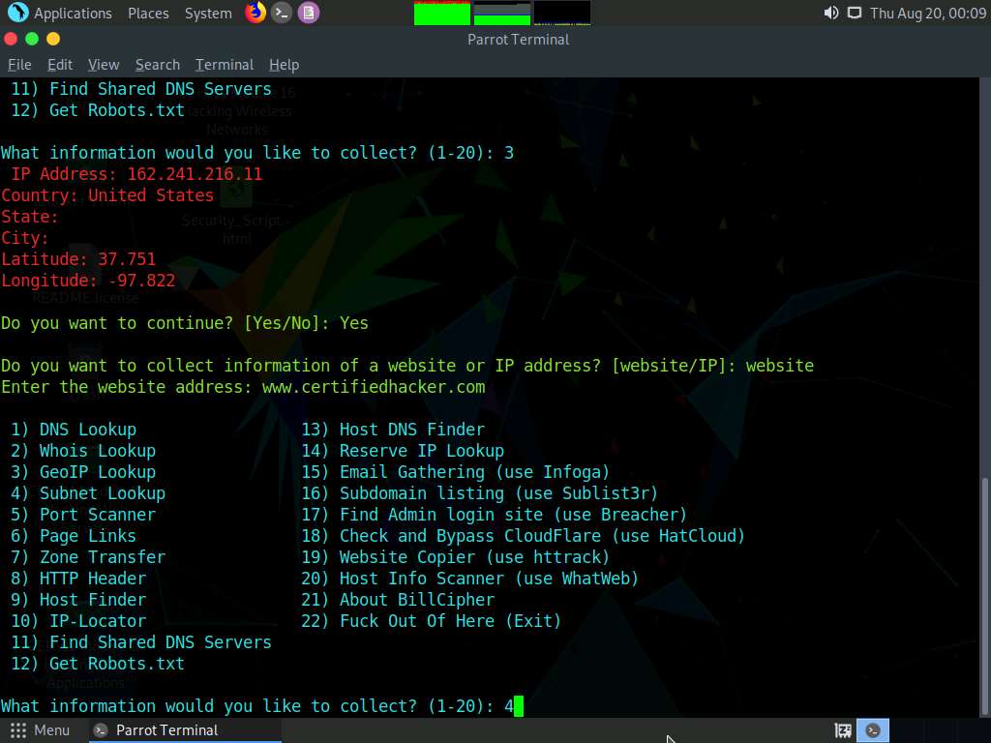The height and width of the screenshot is (743, 991).
Task: Click '19) Website Copier (use httrack)' text
Action: pyautogui.click(x=456, y=557)
